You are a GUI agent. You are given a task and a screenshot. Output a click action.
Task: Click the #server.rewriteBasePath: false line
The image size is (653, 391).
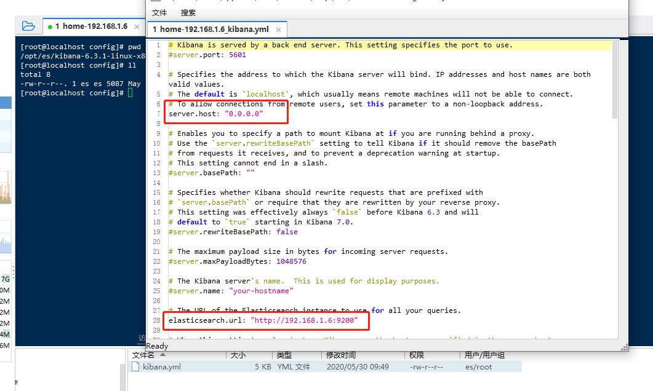tap(233, 232)
